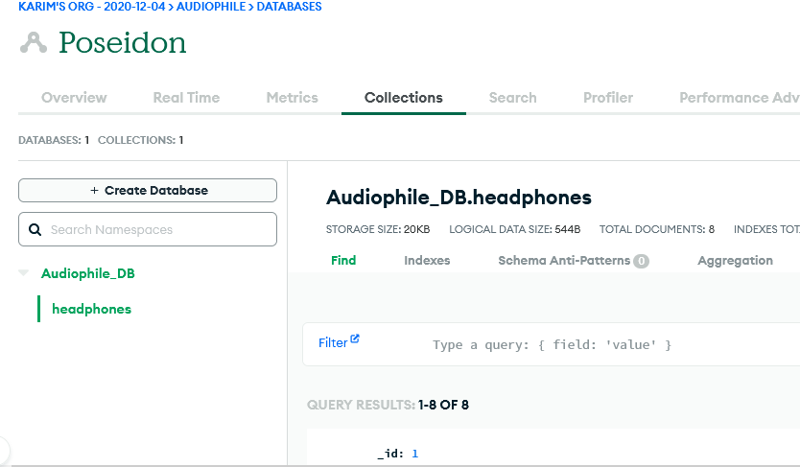Switch to the Real Time tab

(186, 98)
